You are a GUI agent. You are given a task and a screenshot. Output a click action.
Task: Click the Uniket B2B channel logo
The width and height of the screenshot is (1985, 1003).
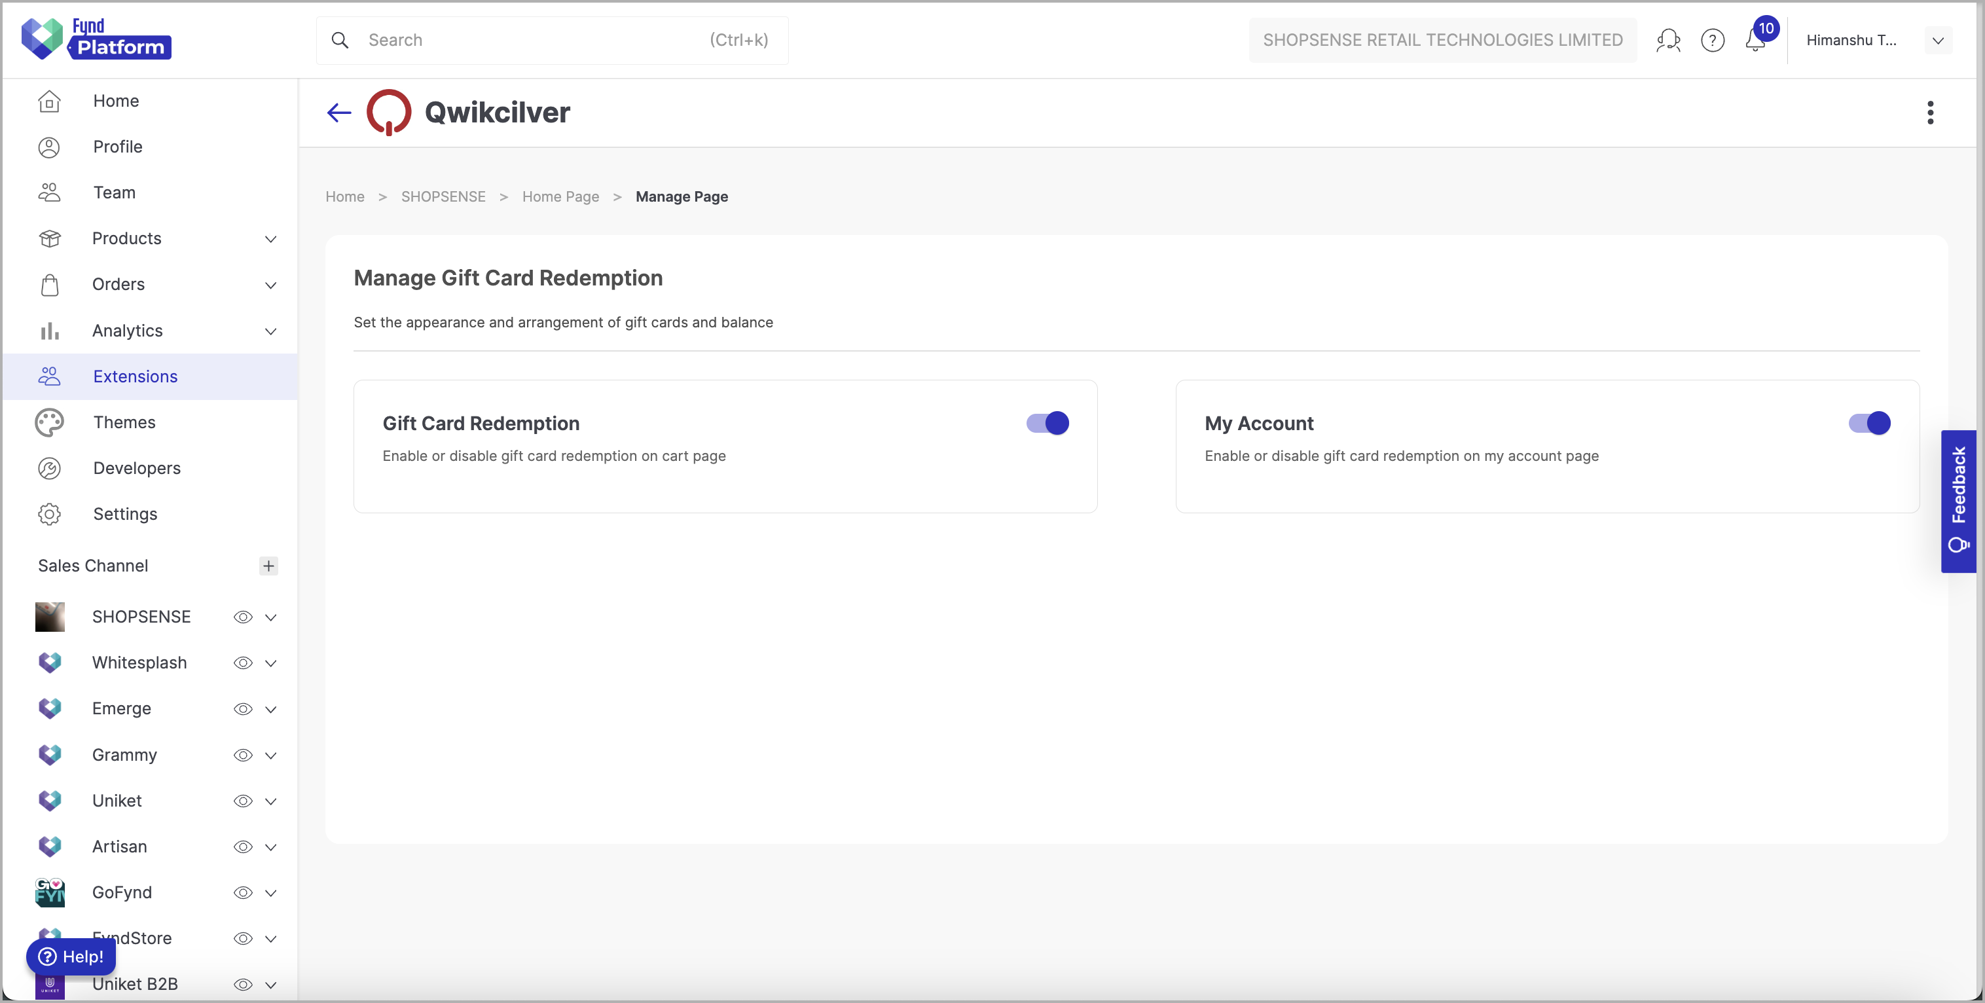coord(50,985)
